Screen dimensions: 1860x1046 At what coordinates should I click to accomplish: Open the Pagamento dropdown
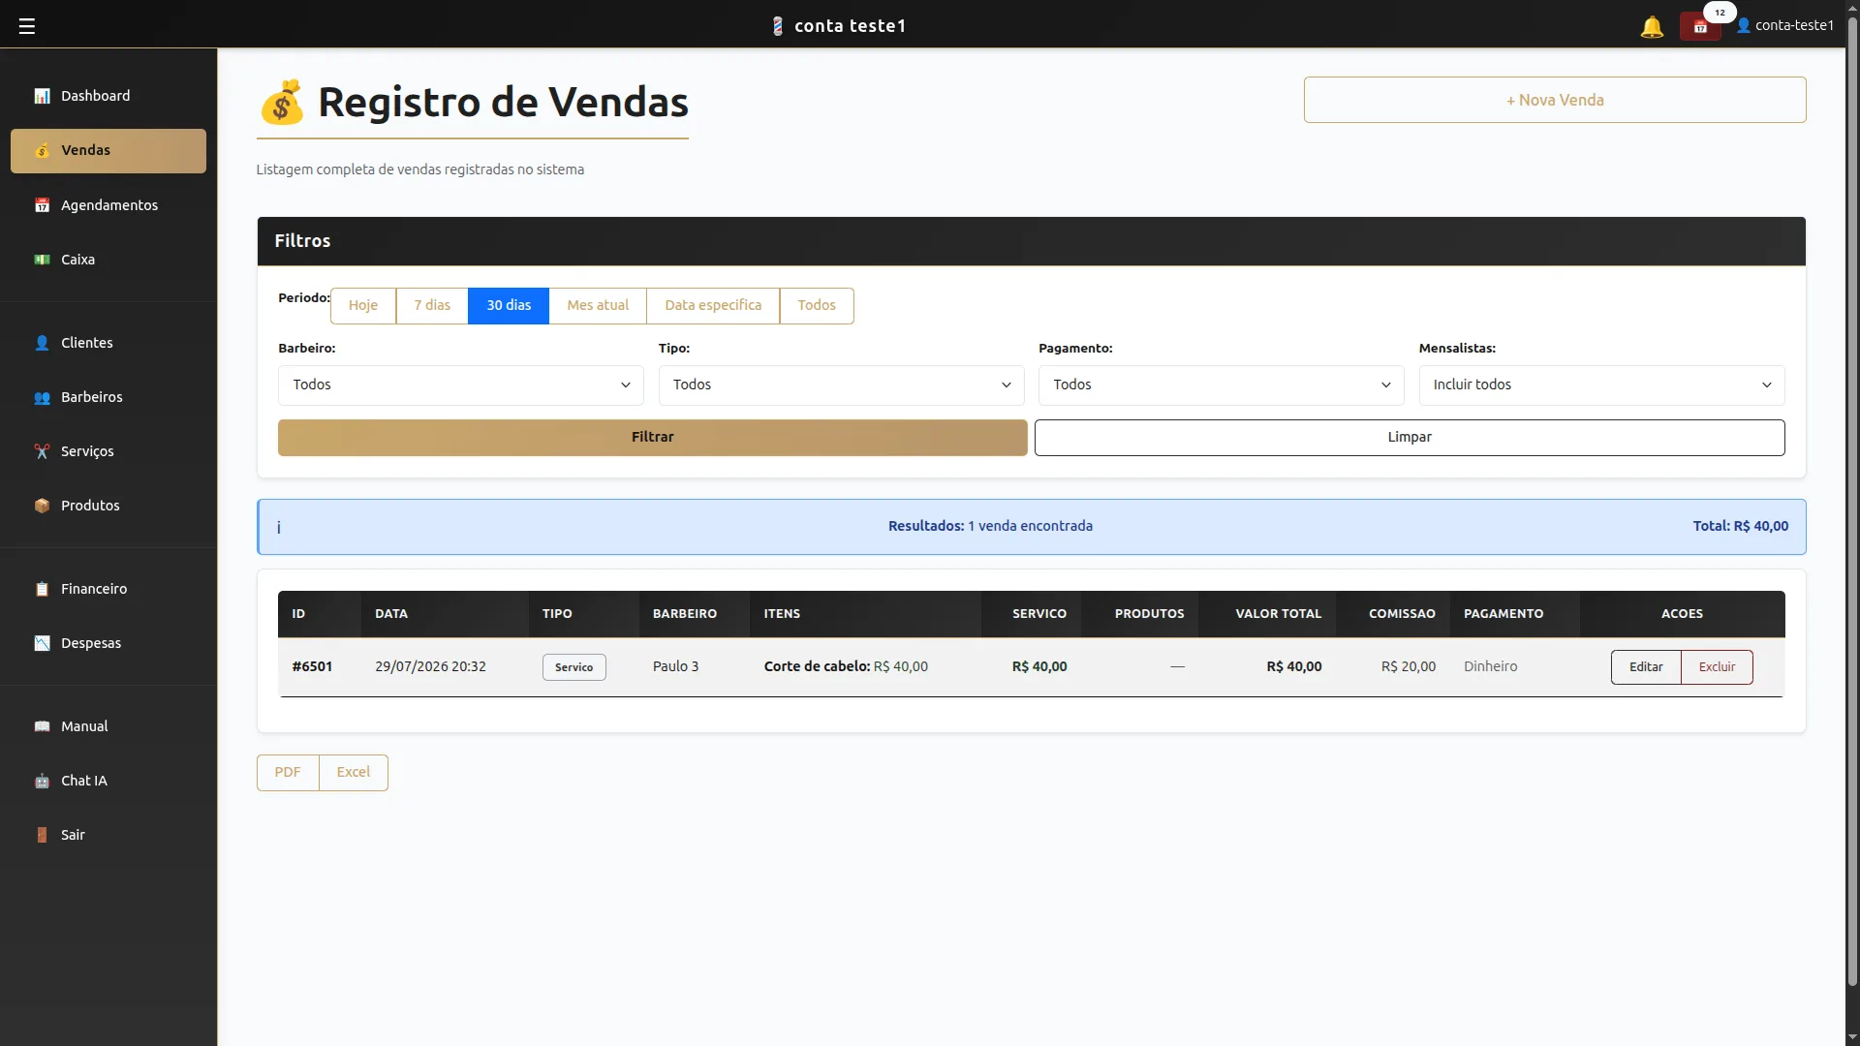(1222, 385)
